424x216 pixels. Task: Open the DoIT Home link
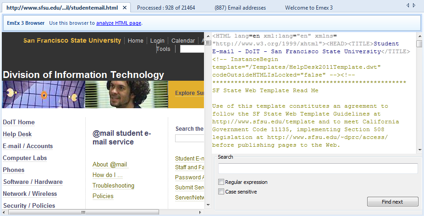coord(19,122)
